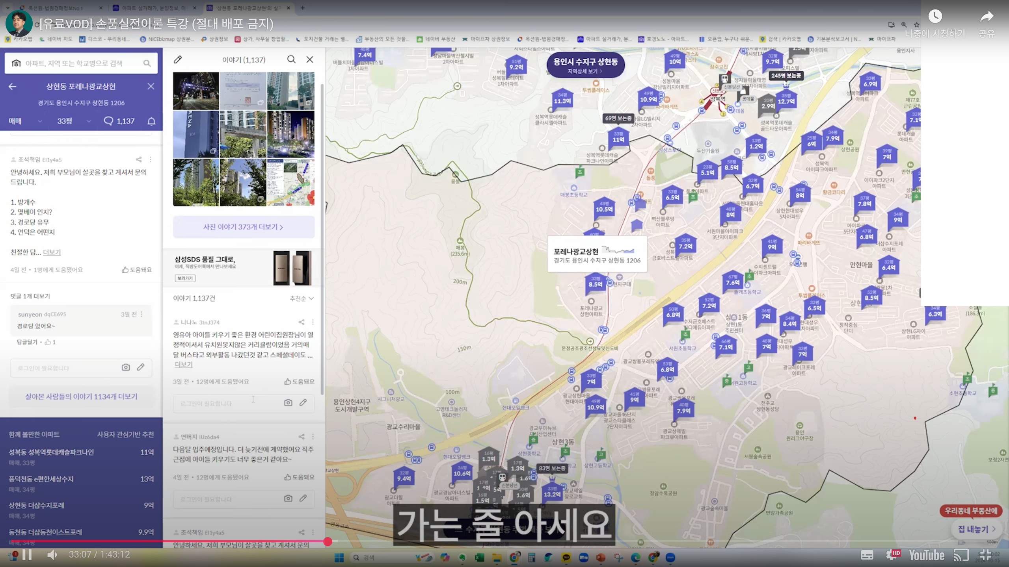Screen dimensions: 1009x567
Task: Open YouTube settings gear icon
Action: pos(891,555)
